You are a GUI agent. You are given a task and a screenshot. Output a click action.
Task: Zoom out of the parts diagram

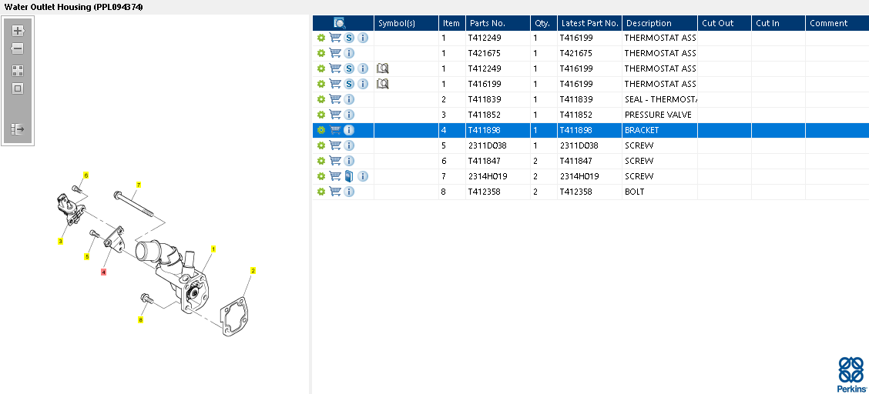18,48
